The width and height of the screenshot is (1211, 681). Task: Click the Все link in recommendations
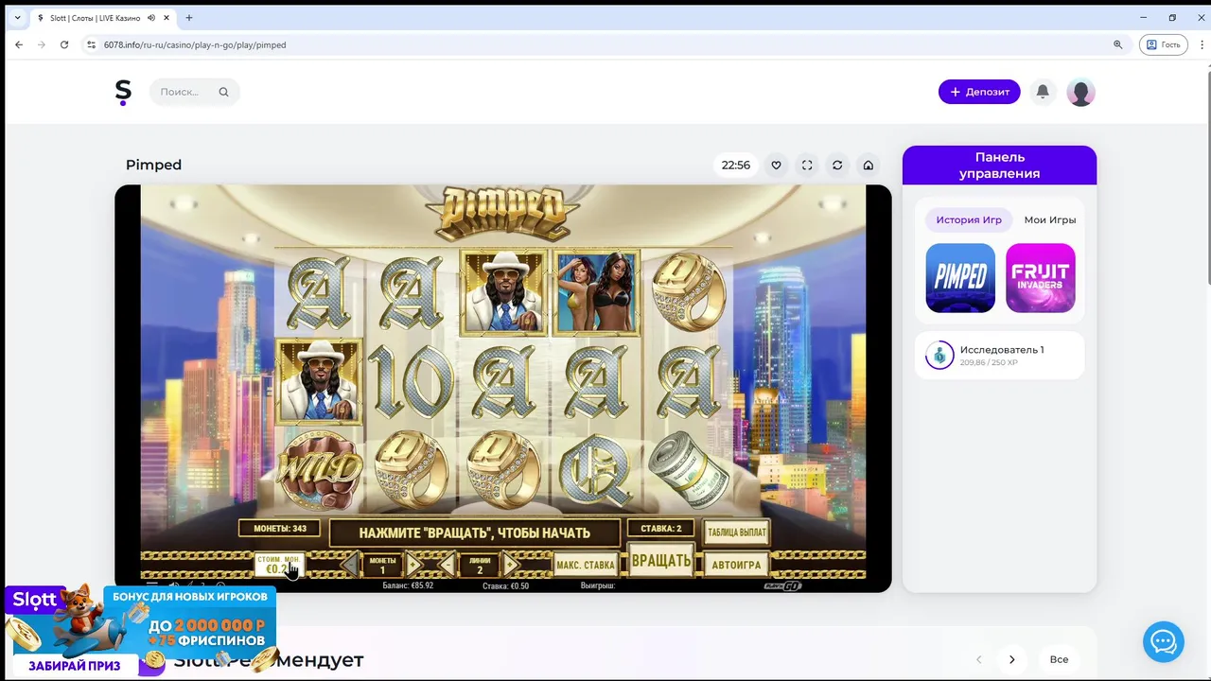click(1059, 659)
